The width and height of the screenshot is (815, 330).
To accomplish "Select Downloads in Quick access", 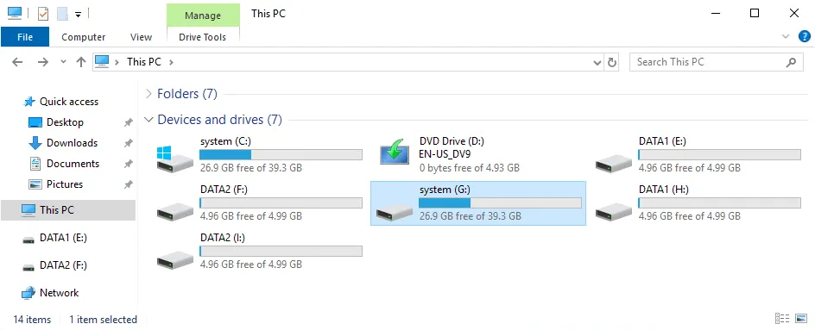I will coord(72,143).
